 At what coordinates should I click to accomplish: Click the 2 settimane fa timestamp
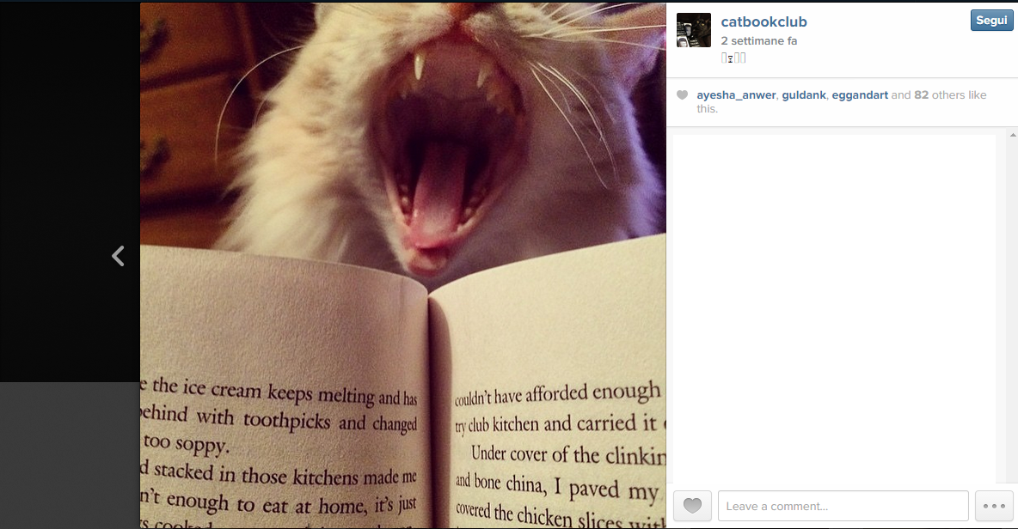coord(759,41)
